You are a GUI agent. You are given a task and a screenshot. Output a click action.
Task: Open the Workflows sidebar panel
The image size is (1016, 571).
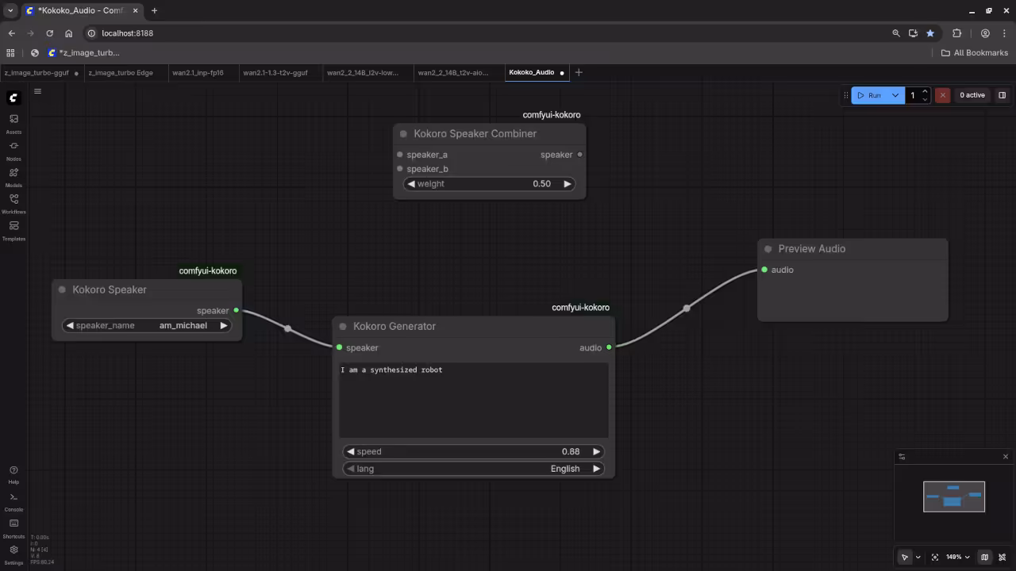pyautogui.click(x=13, y=200)
